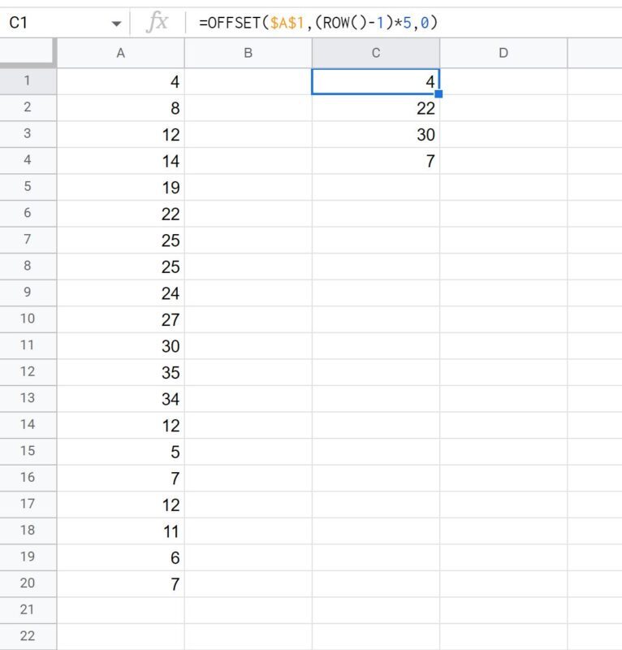Select cell C4 containing 7
The height and width of the screenshot is (650, 622).
[375, 161]
